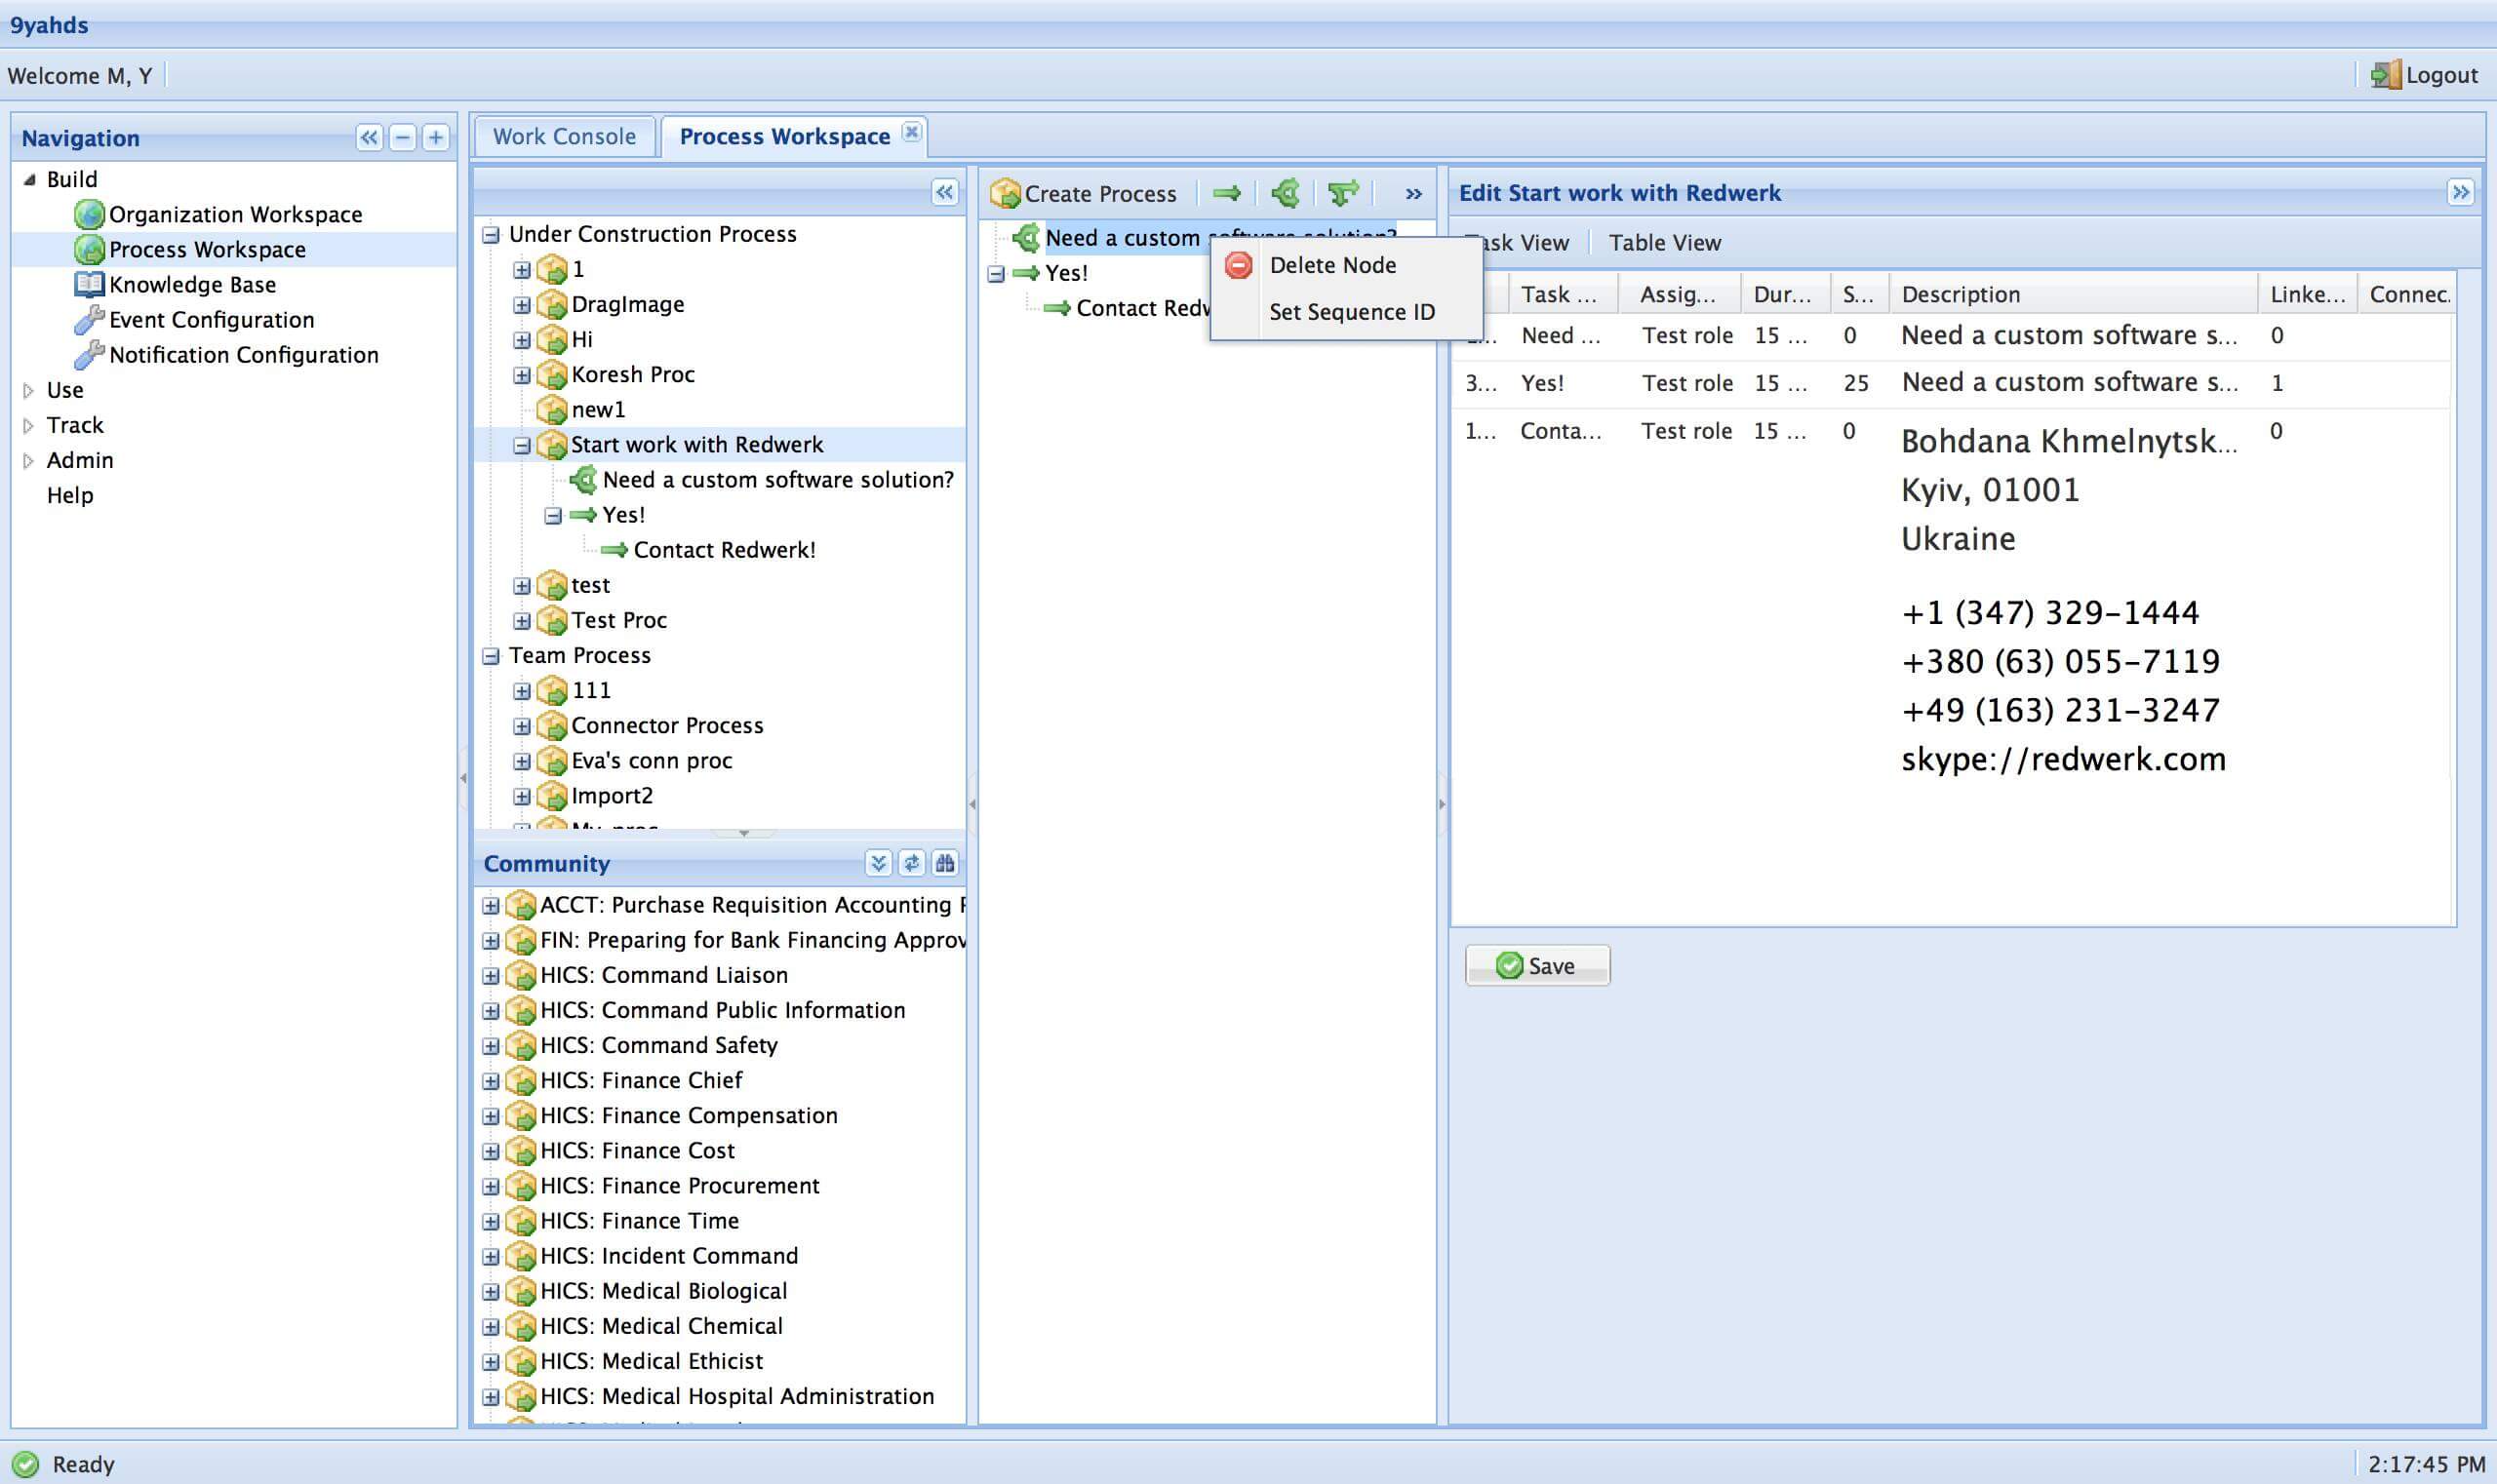Viewport: 2497px width, 1484px height.
Task: Collapse the Yes! node in the middle tree
Action: (x=997, y=274)
